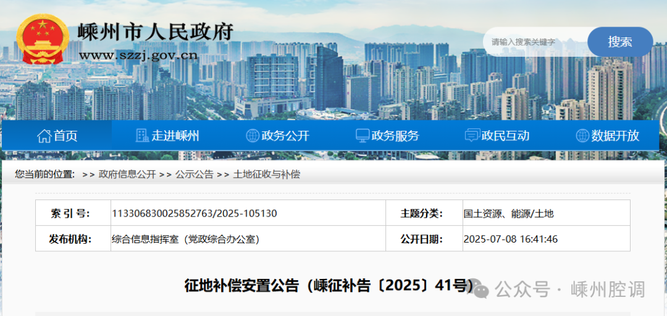Focus the search keyword input field
Screen dimensions: 667x316
click(x=534, y=42)
